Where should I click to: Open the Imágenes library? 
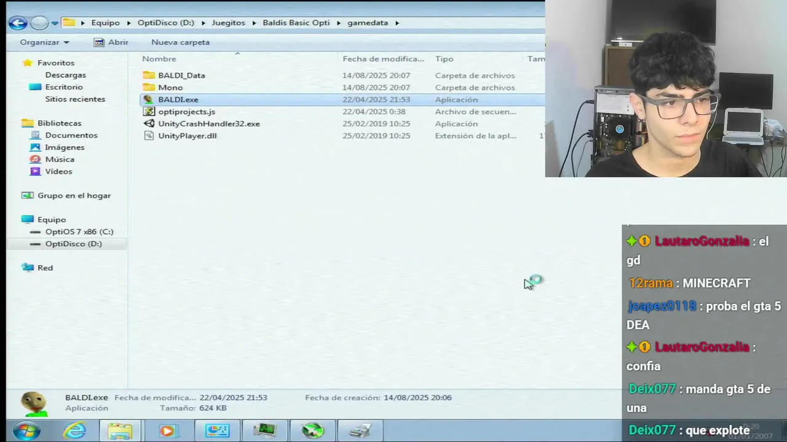coord(65,147)
